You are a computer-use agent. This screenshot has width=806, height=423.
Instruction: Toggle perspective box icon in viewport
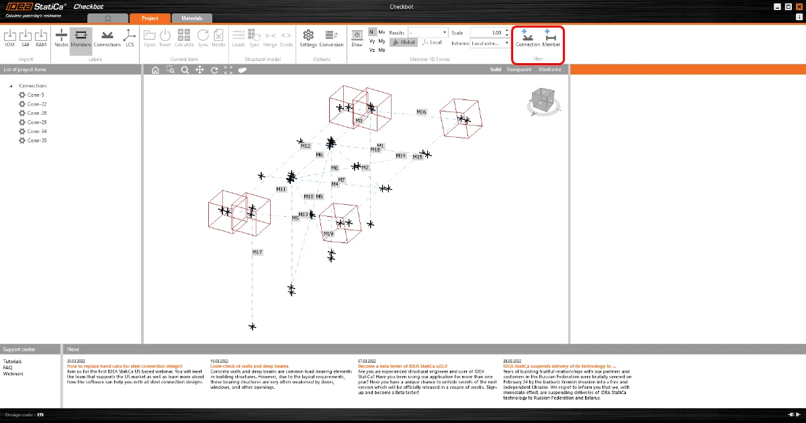coord(242,69)
